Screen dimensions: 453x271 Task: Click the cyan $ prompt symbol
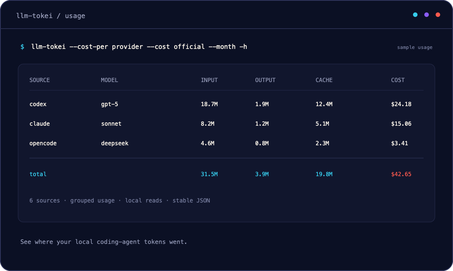(x=22, y=47)
